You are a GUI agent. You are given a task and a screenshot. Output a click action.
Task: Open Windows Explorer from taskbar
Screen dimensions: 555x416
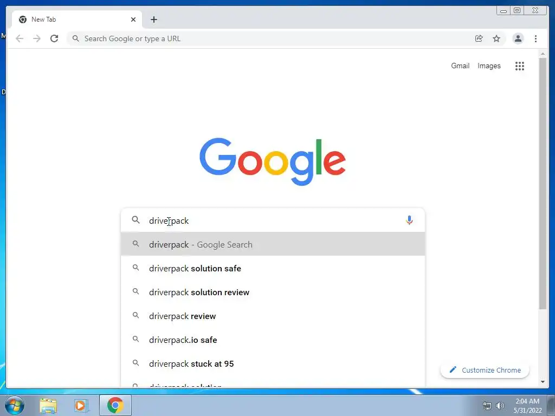pos(48,405)
